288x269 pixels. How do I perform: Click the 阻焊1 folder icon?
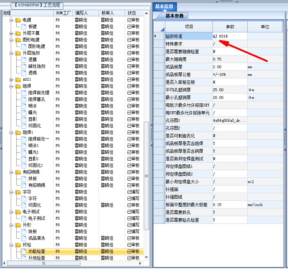tap(18, 132)
